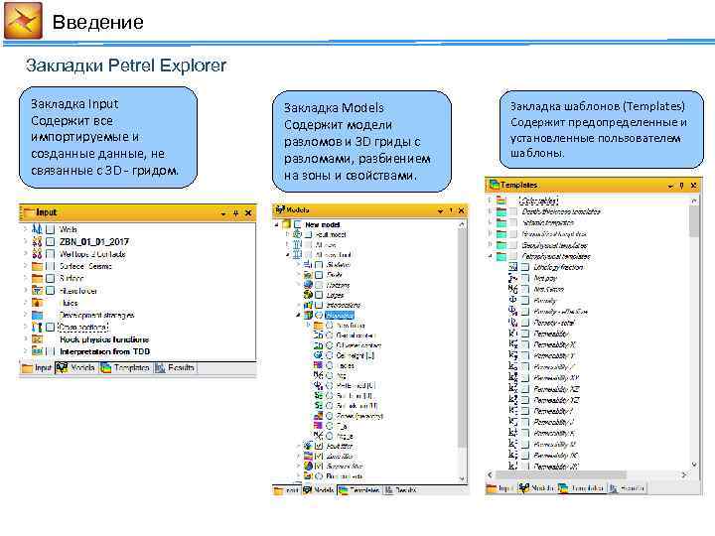Viewport: 715px width, 536px height.
Task: Click the Net/Gross template icon
Action: [x=513, y=289]
